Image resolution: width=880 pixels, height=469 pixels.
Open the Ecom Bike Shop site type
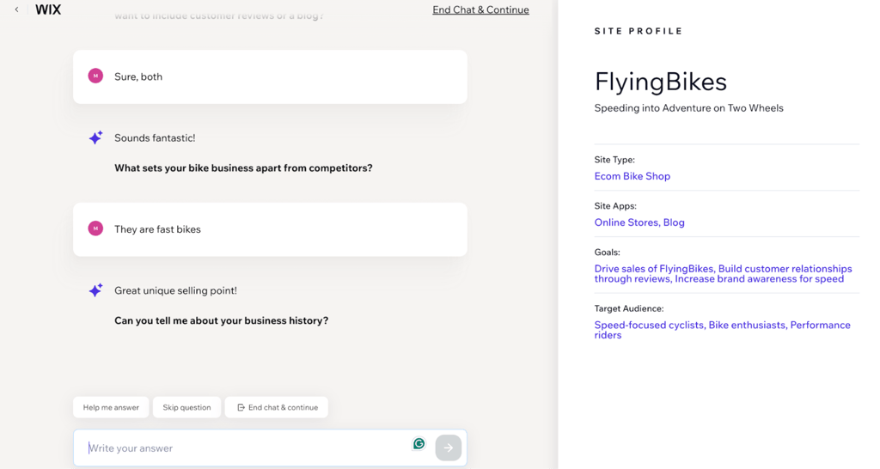coord(632,176)
